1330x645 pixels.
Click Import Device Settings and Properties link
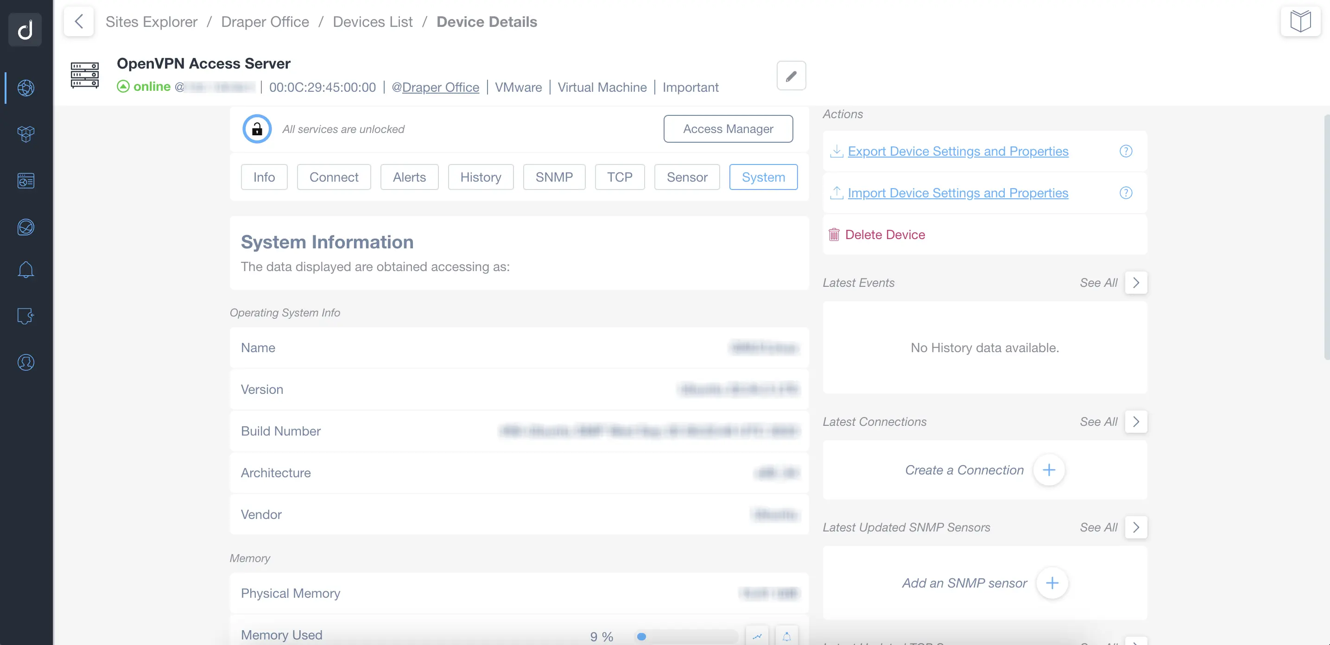[958, 193]
